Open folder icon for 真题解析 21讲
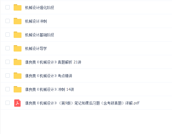Viewport: 172px width, 134px height. (18, 62)
